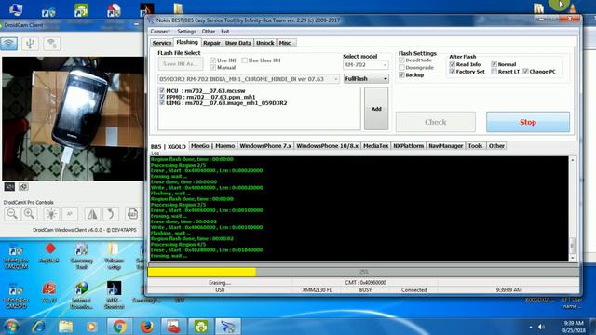The width and height of the screenshot is (596, 335).
Task: Open firmware variant 059D3R2 dropdown
Action: tap(249, 79)
